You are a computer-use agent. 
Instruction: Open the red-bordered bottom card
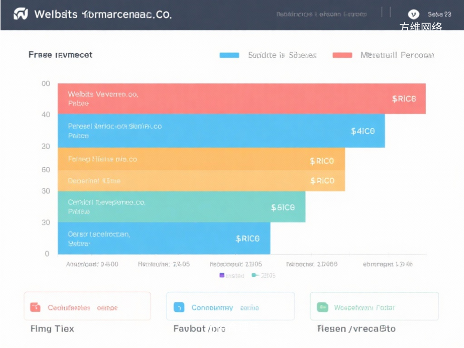click(x=87, y=306)
